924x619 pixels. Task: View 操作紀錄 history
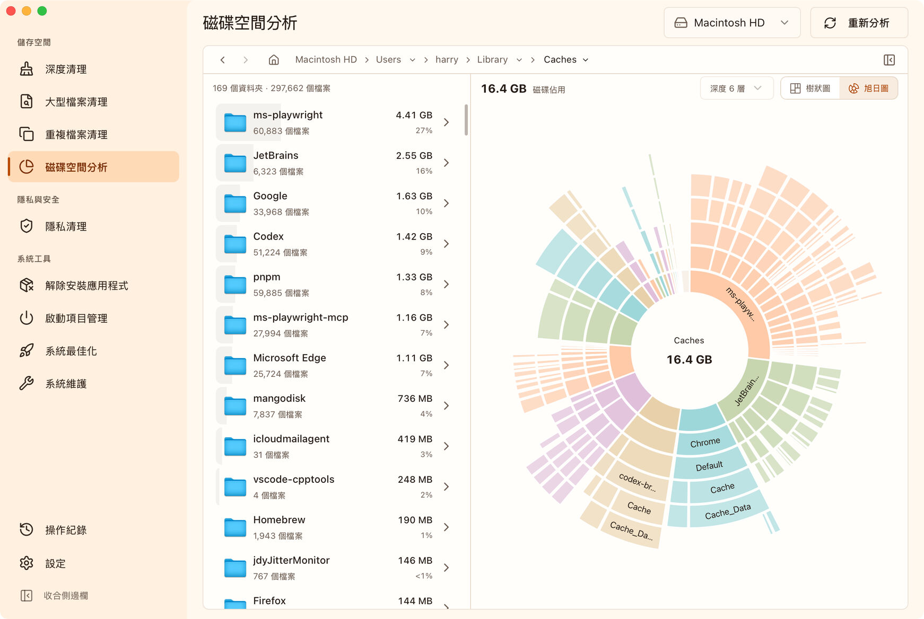93,530
